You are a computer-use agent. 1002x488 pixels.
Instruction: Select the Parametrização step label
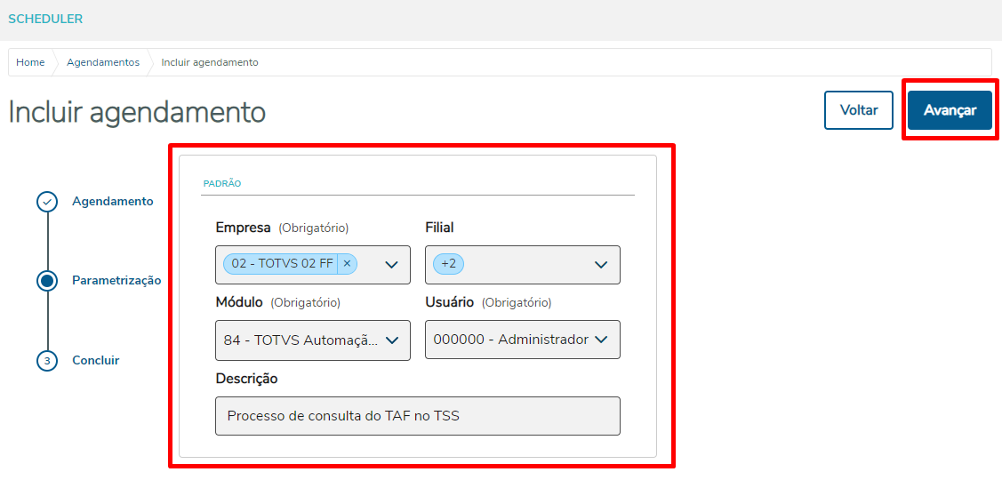click(x=116, y=280)
